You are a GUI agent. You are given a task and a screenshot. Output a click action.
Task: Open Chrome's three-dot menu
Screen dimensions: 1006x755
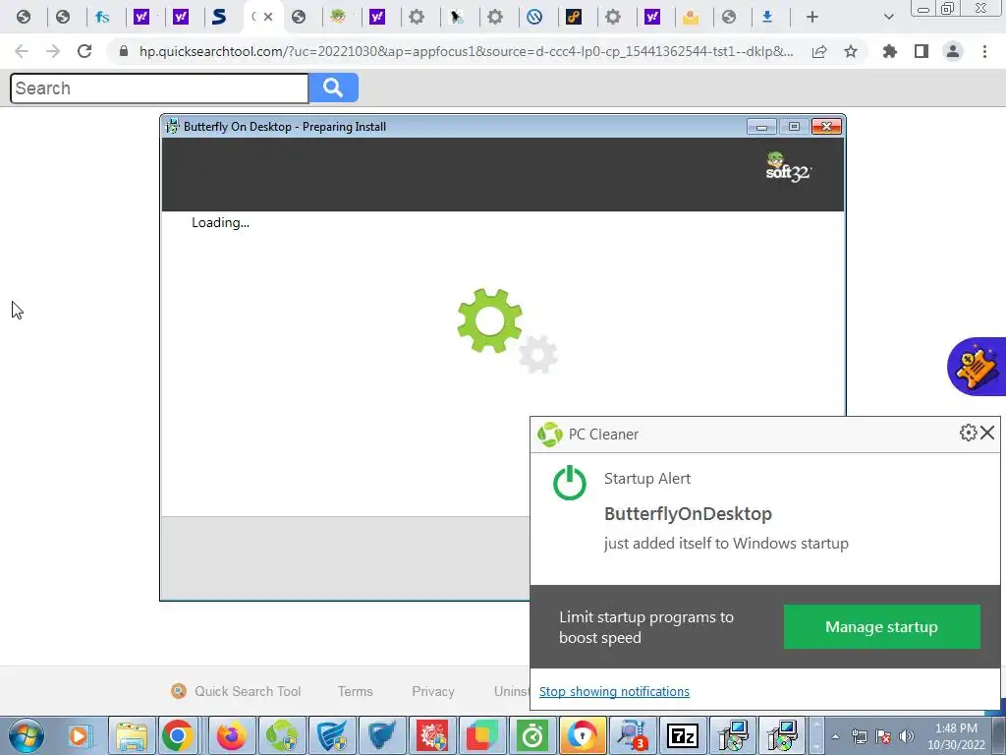click(984, 51)
